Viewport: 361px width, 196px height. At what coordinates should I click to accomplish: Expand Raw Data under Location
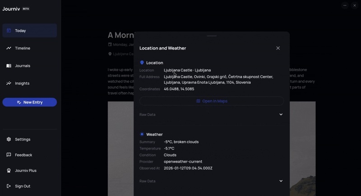(281, 114)
